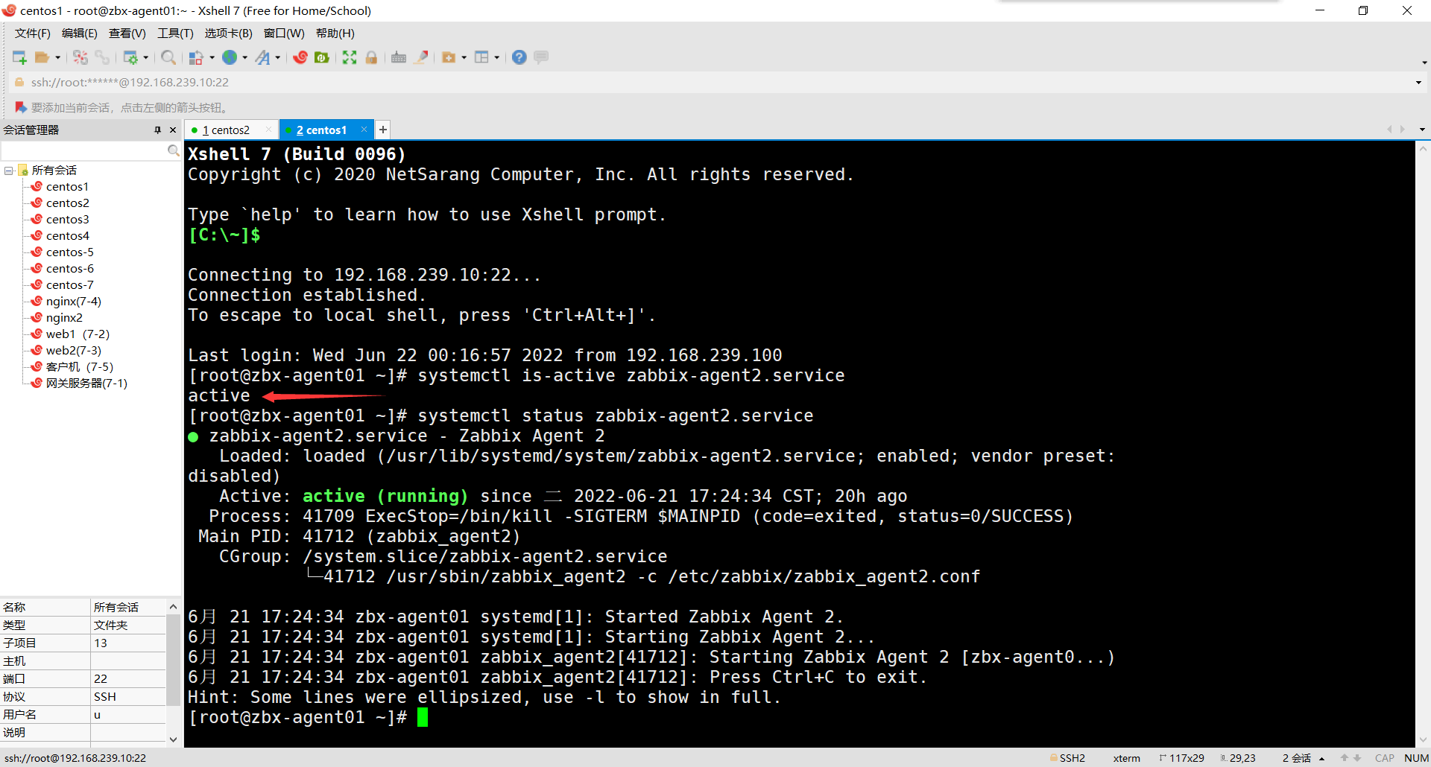Select web1 (7-2) session in tree
Screen dimensions: 1431x767
coord(78,334)
